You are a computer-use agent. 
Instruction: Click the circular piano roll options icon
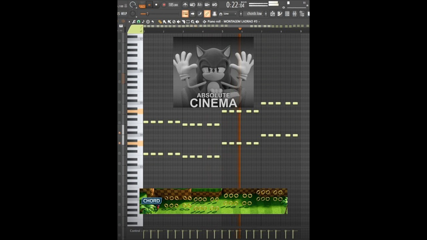(148, 22)
